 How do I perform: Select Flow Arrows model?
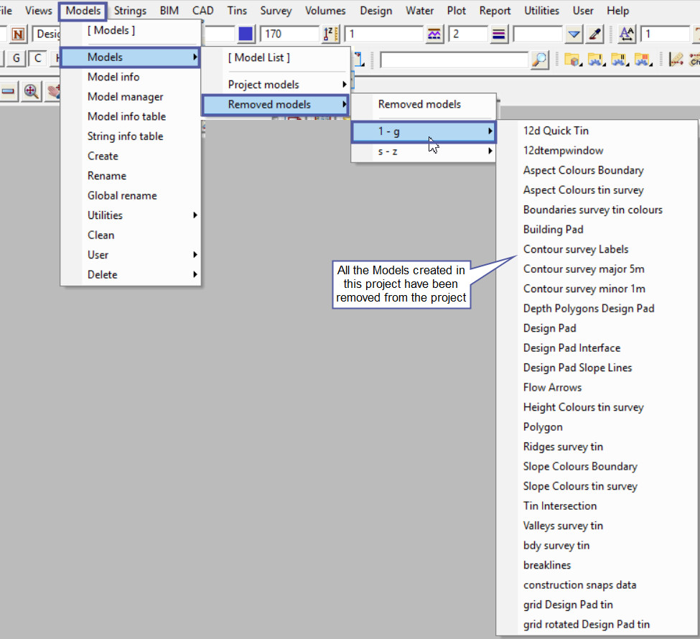(x=597, y=387)
